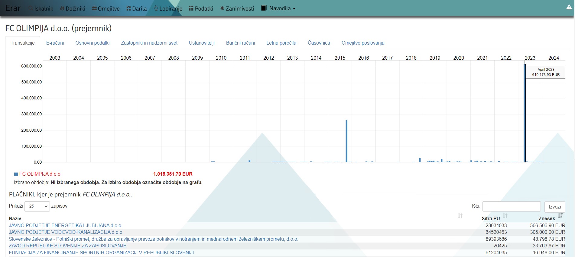575x257 pixels.
Task: Open the Prikaži records count dropdown
Action: point(37,206)
